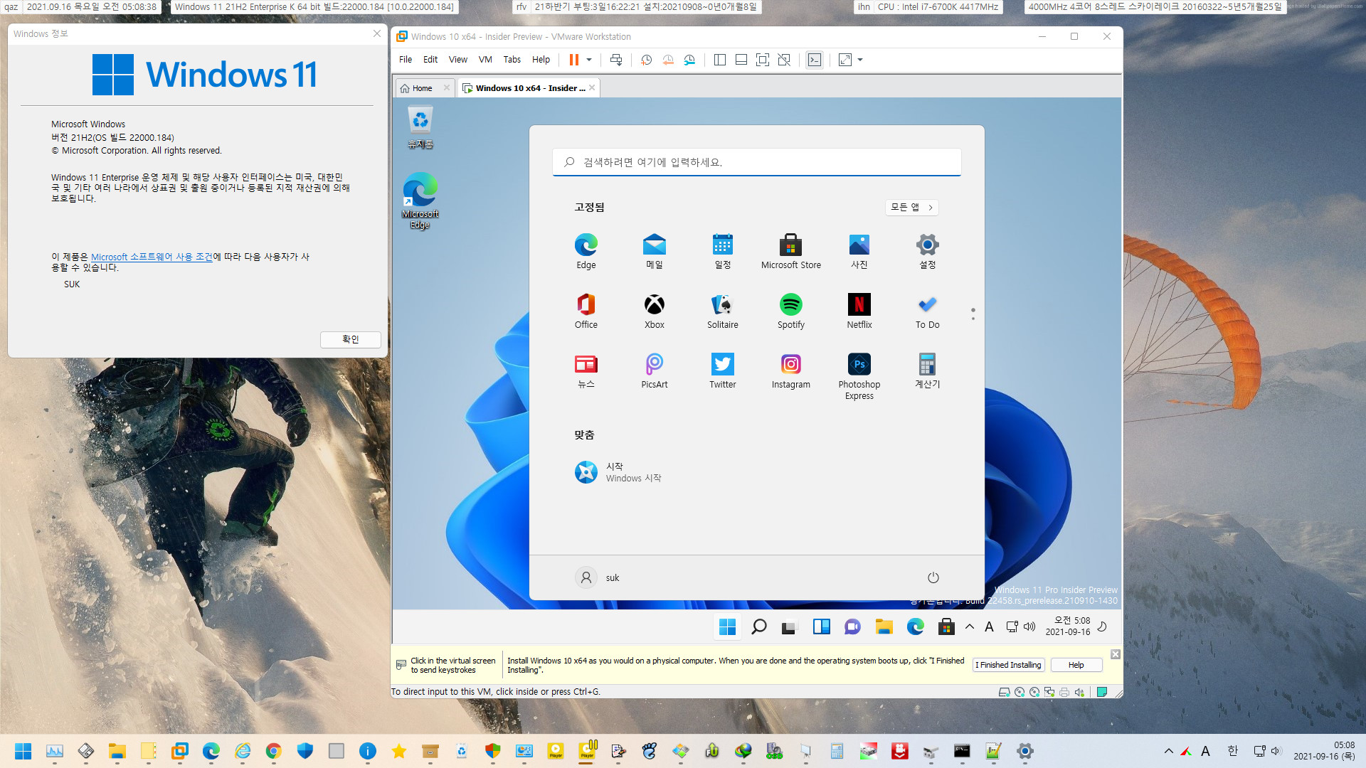The width and height of the screenshot is (1366, 768).
Task: Click 확인 in the Windows 정보 dialog
Action: pyautogui.click(x=351, y=339)
